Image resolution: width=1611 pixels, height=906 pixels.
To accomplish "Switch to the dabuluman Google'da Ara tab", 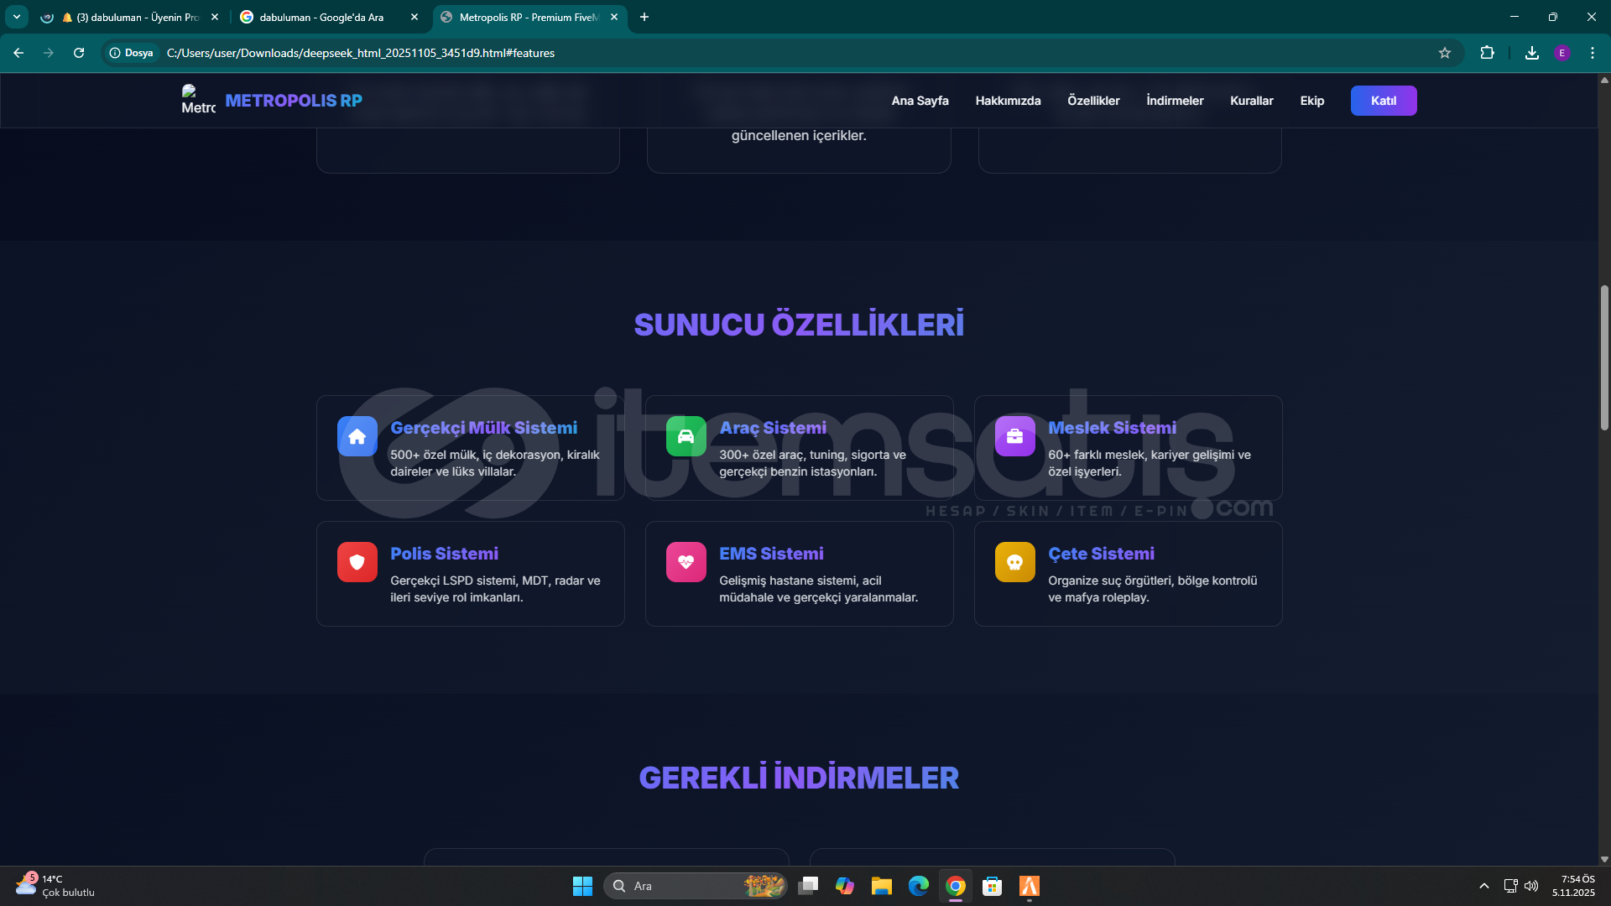I will pos(321,17).
